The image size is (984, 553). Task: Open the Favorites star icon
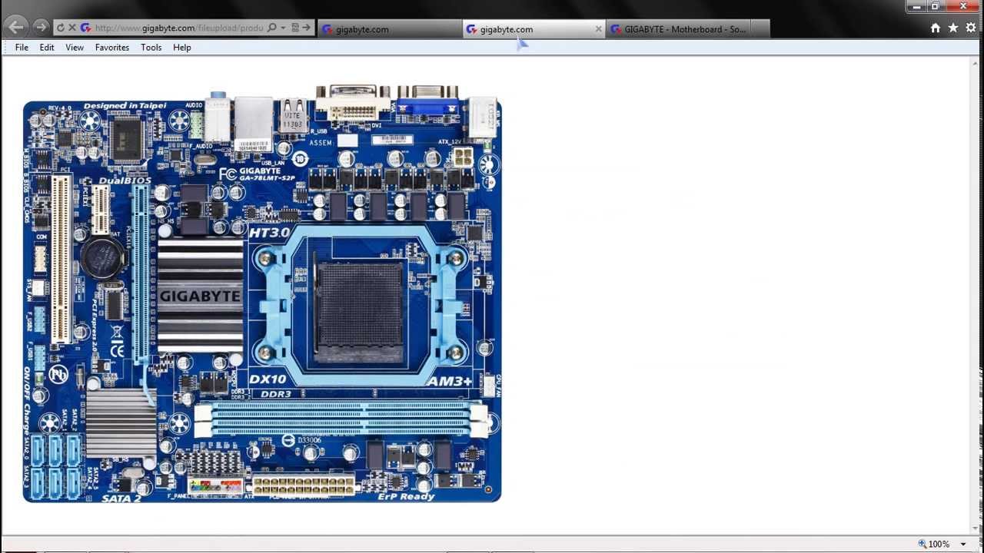tap(953, 28)
